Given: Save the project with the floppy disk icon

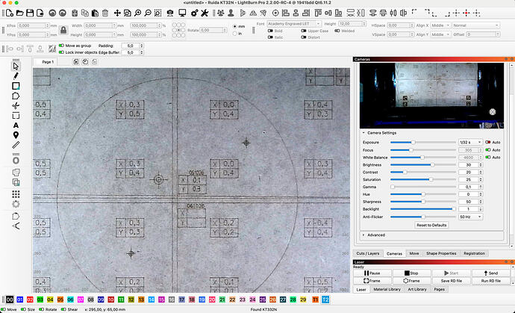Looking at the screenshot, I should (x=30, y=13).
